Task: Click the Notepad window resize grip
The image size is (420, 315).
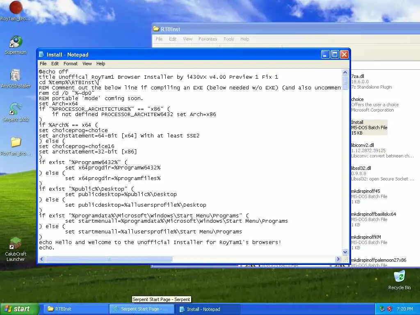Action: pyautogui.click(x=345, y=259)
